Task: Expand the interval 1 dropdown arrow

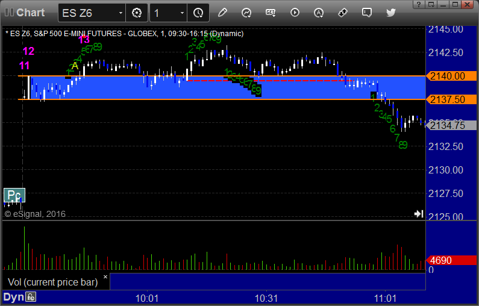Action: coord(182,13)
